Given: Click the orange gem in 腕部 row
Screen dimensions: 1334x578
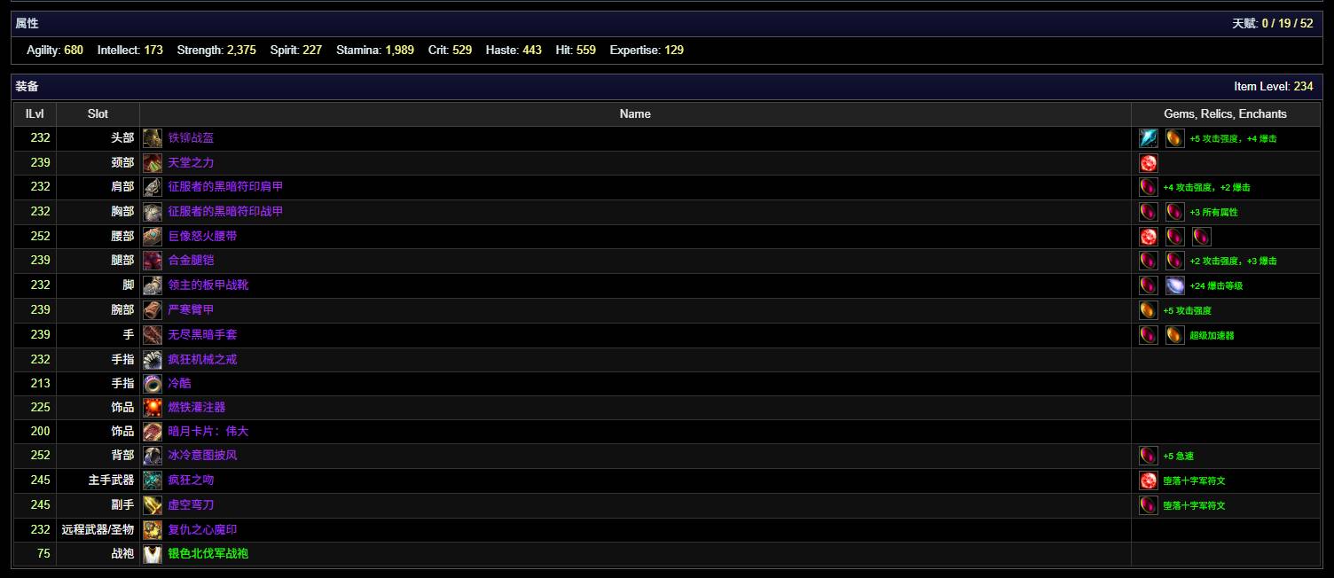Looking at the screenshot, I should (x=1149, y=310).
